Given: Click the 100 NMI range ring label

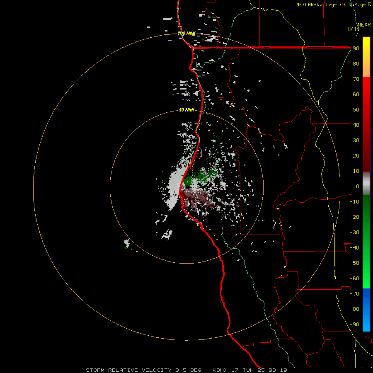Looking at the screenshot, I should coord(186,33).
